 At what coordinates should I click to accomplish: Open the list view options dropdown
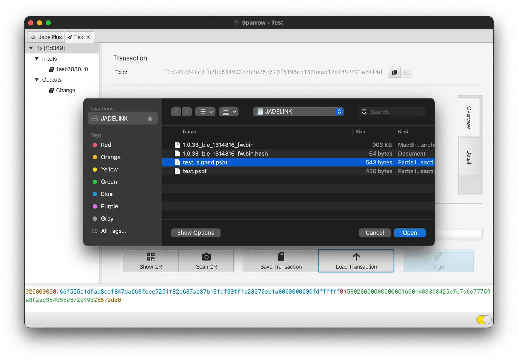[x=206, y=112]
